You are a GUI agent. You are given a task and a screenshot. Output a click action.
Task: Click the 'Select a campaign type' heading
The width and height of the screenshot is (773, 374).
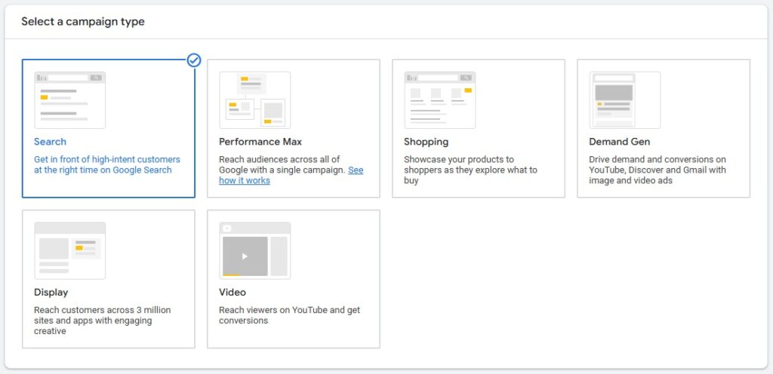(83, 22)
